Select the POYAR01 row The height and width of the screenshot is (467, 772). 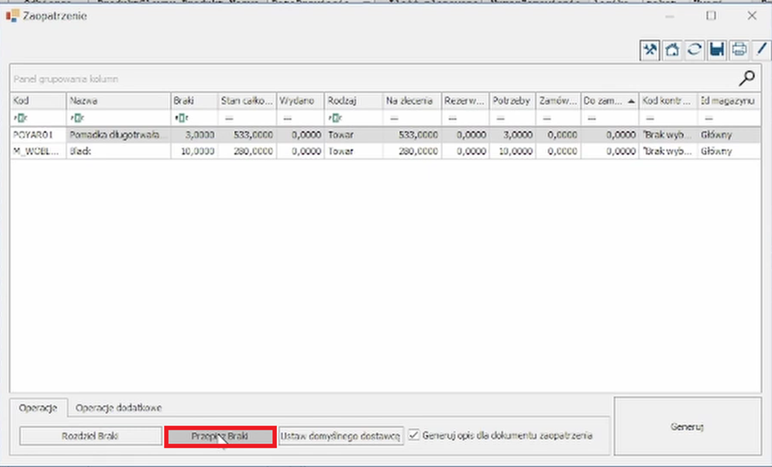coord(33,134)
